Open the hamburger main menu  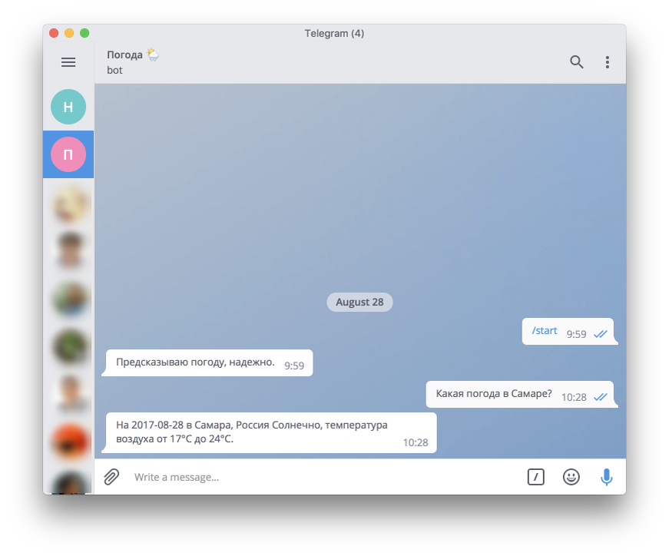[68, 62]
